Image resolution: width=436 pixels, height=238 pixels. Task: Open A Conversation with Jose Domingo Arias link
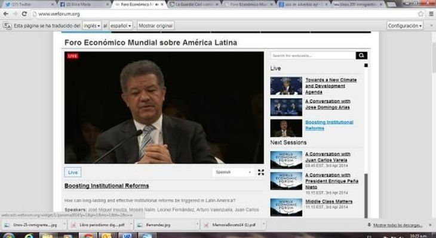(x=328, y=104)
